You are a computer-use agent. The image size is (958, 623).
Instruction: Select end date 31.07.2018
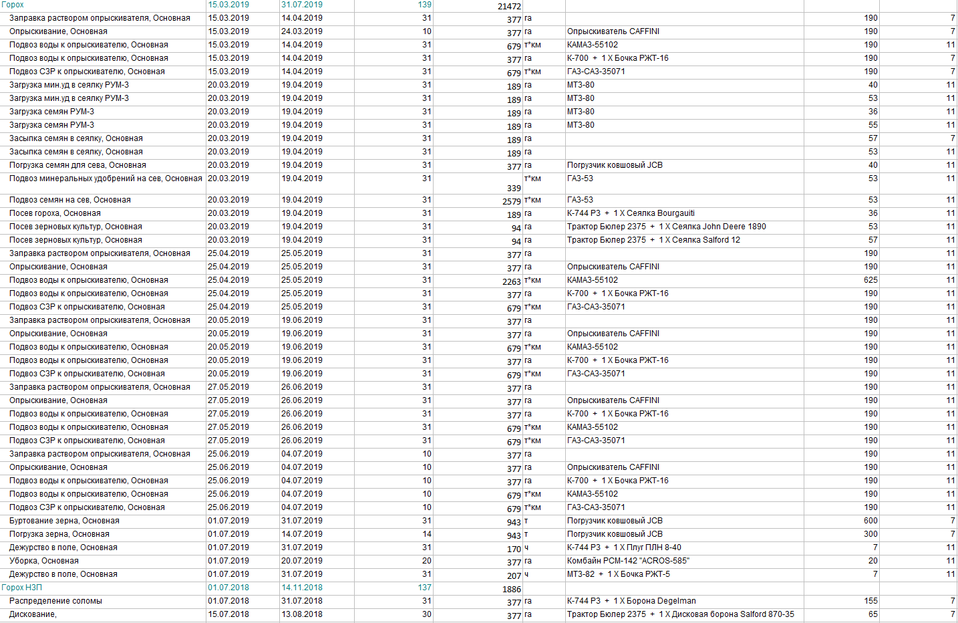302,601
